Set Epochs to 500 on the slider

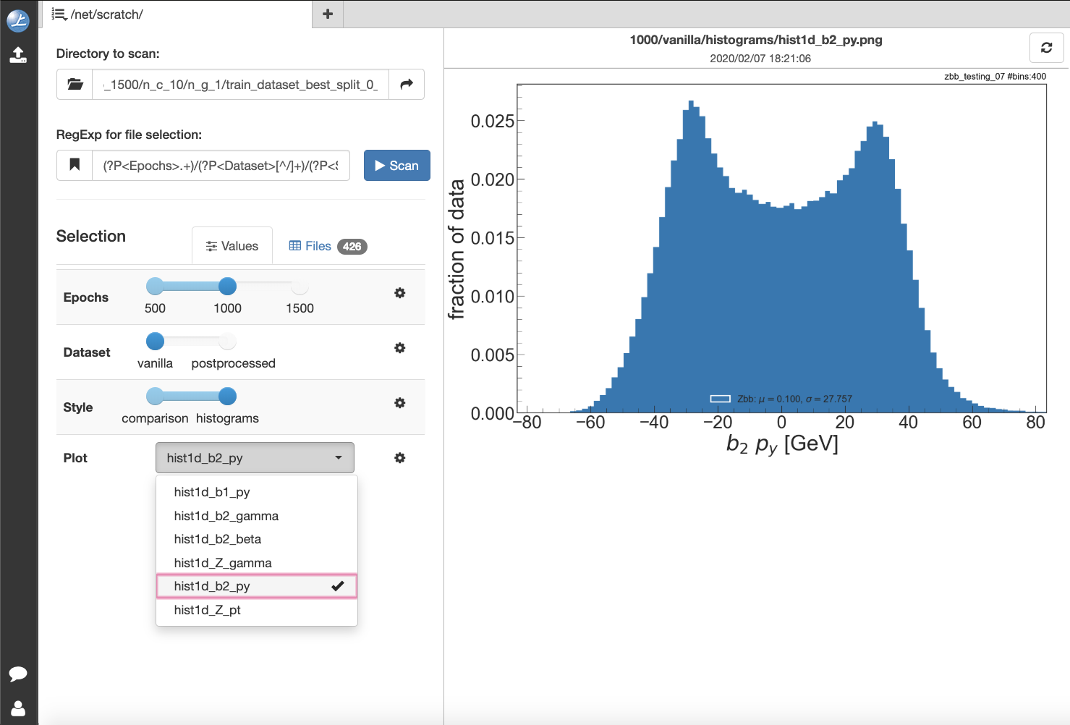point(155,286)
